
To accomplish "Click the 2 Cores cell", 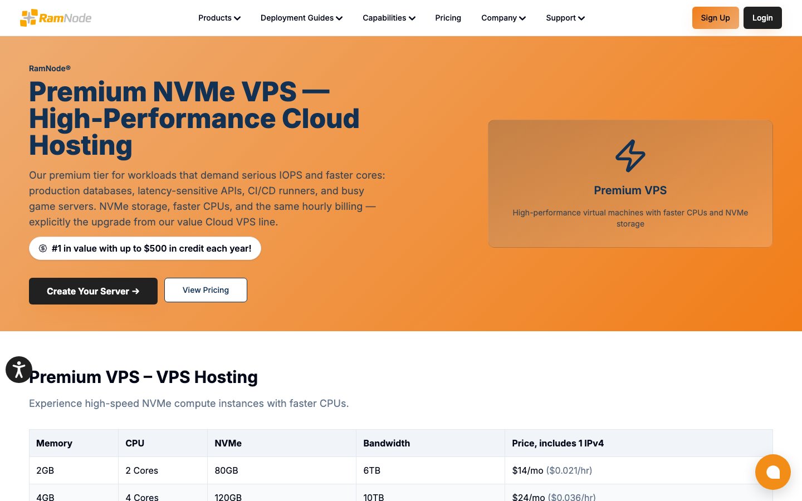I will point(163,470).
